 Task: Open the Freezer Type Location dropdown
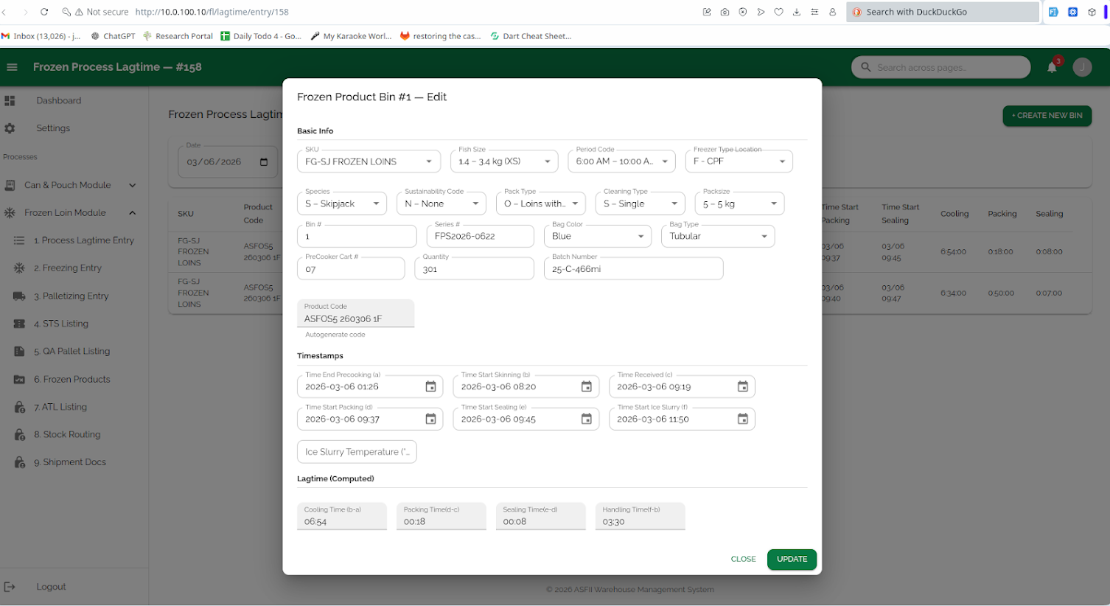pos(739,161)
